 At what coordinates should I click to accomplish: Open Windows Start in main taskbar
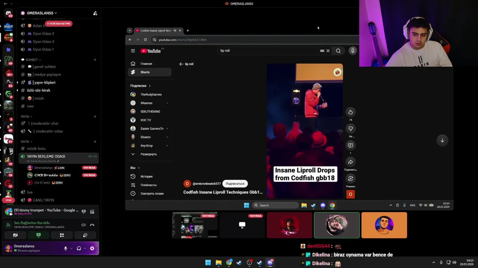[208, 262]
